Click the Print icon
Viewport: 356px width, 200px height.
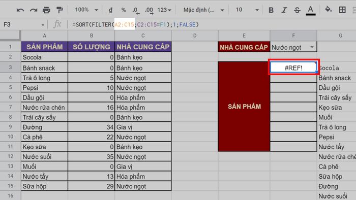pos(46,10)
